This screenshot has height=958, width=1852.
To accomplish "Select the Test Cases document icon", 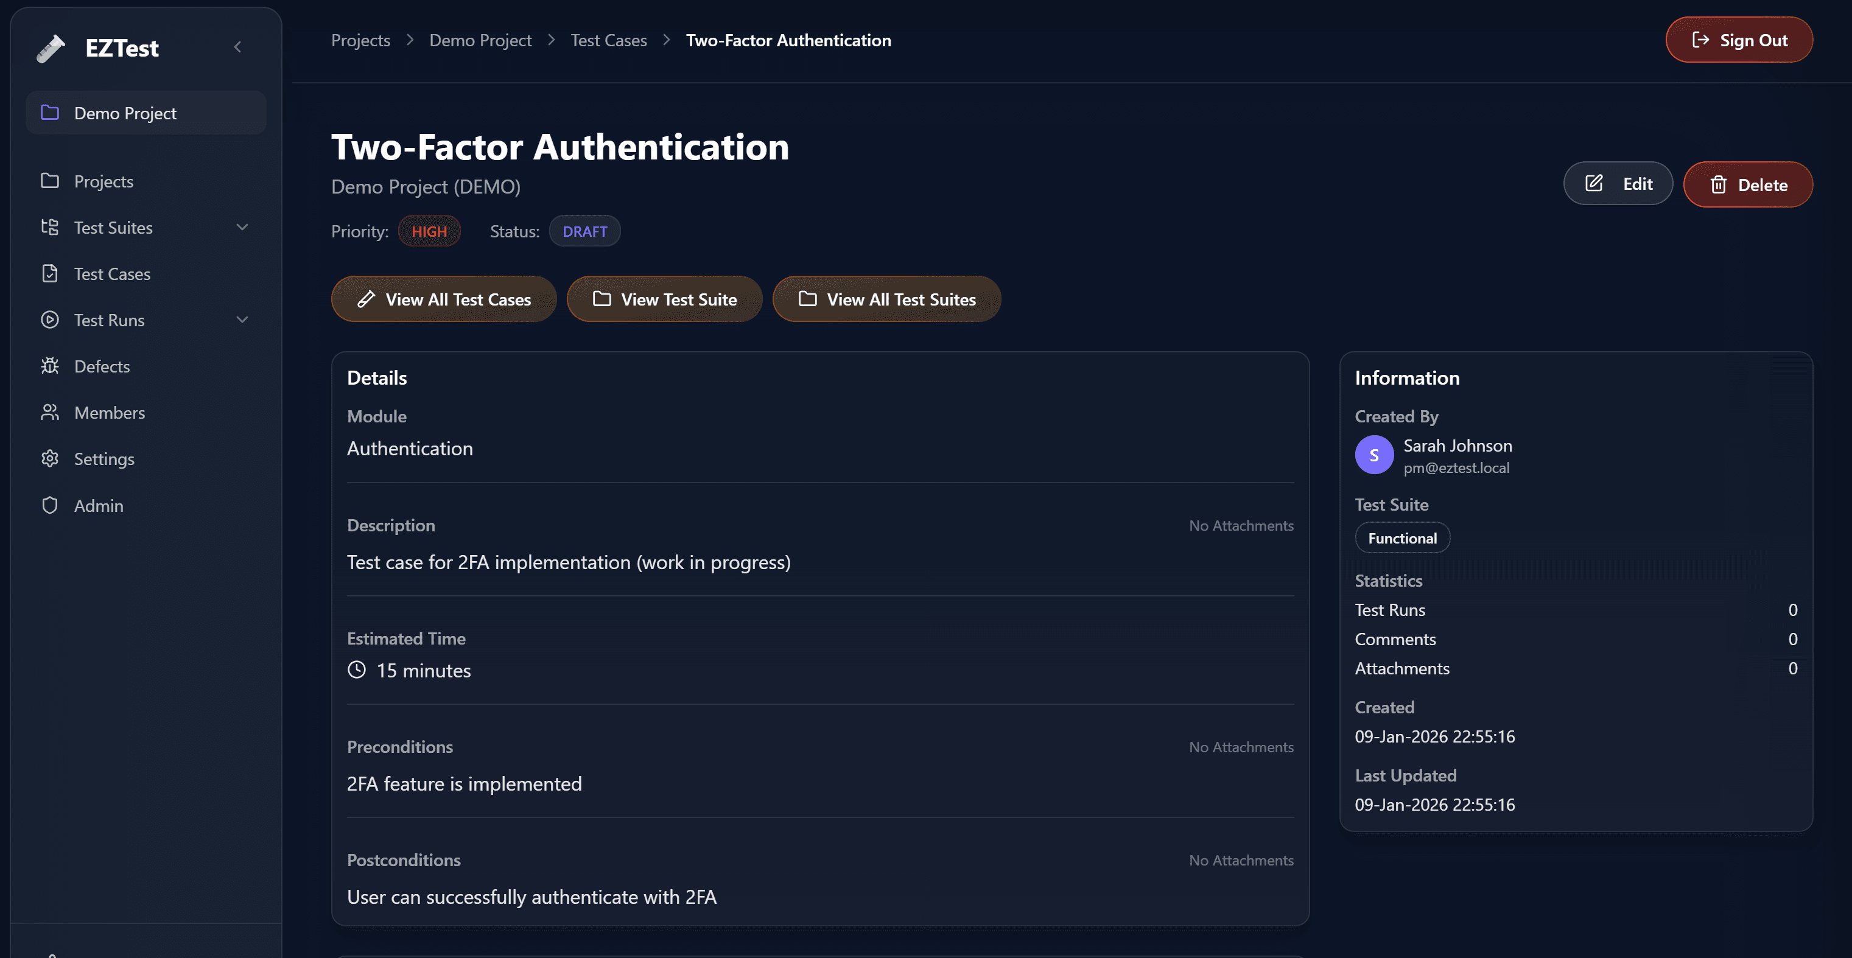I will pos(49,274).
